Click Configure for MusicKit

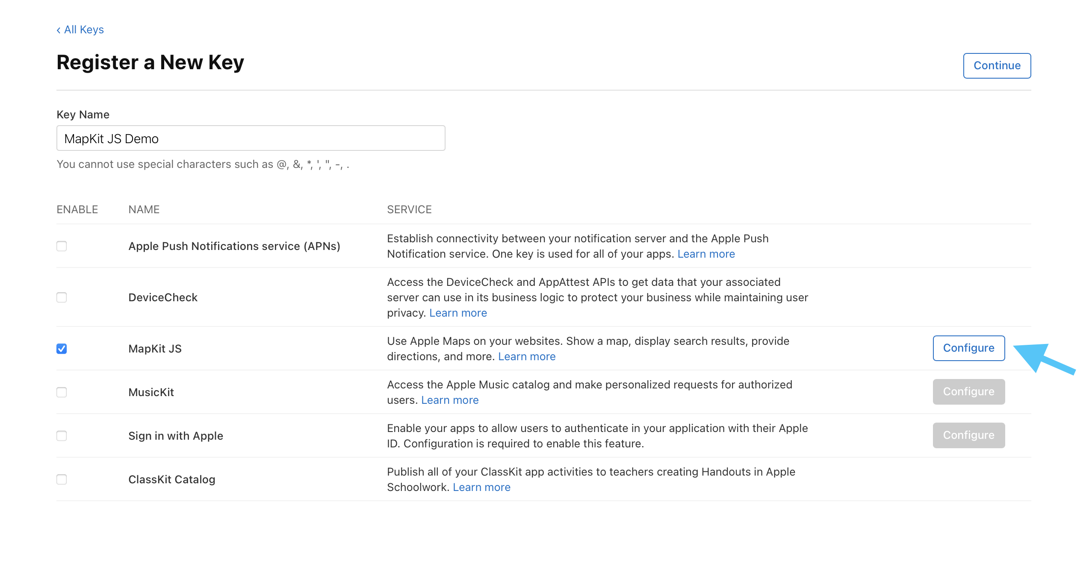pos(968,392)
